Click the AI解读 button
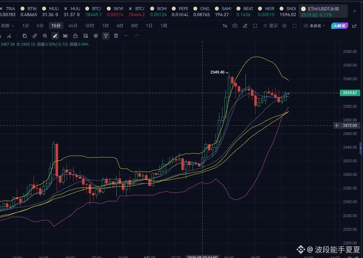Screen dimensions: 363x258 (x=340, y=26)
